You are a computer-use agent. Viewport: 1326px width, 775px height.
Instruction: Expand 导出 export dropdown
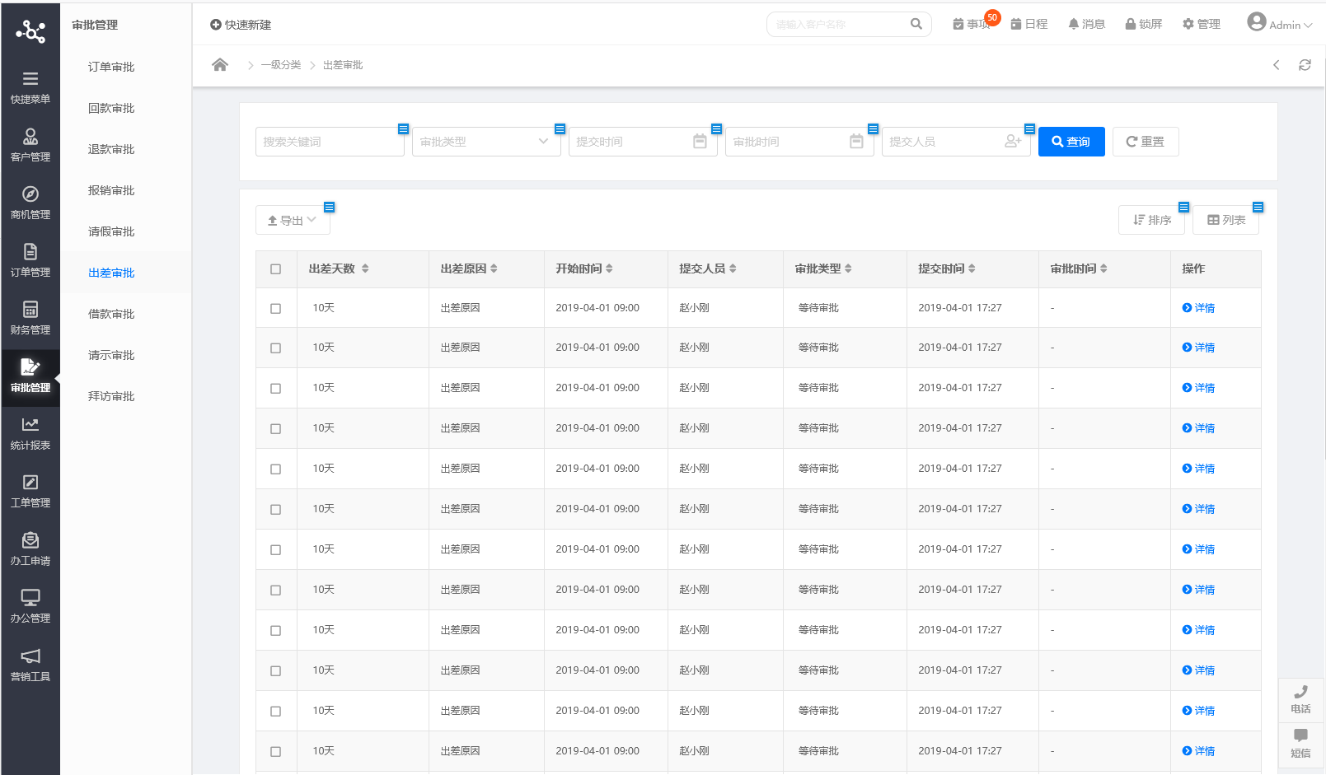pos(293,220)
